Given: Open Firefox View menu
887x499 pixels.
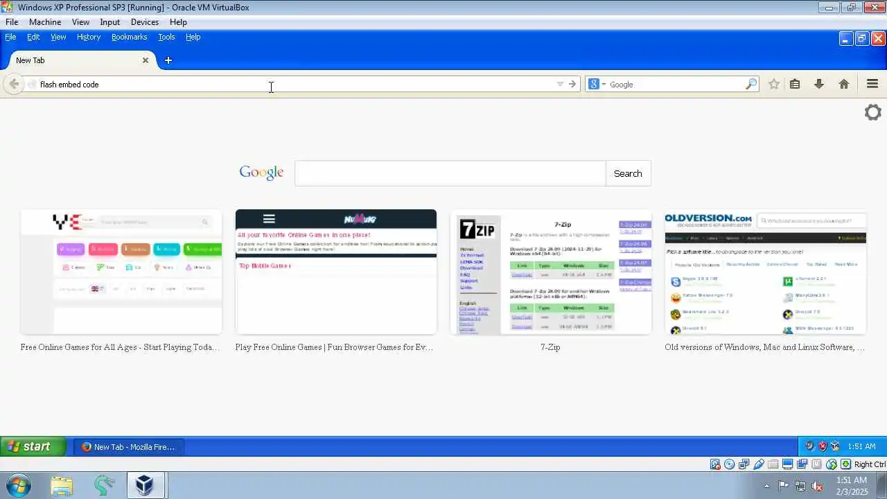Looking at the screenshot, I should pyautogui.click(x=58, y=37).
